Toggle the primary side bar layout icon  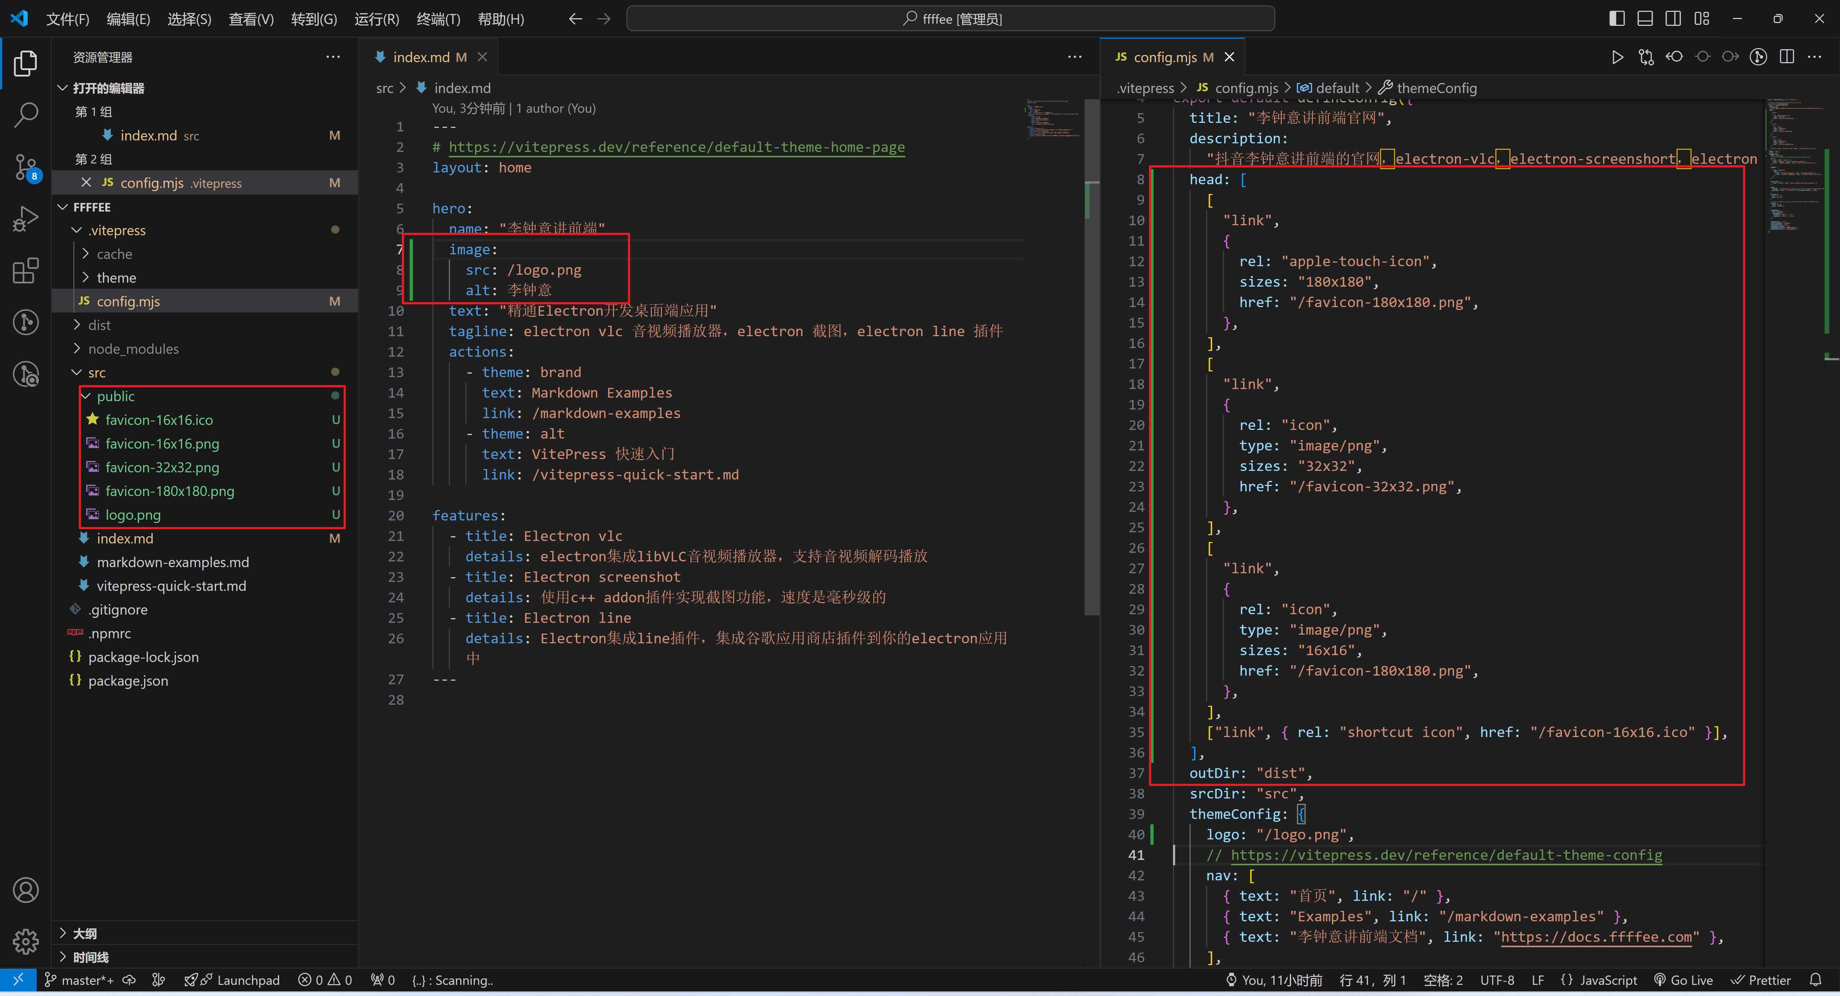click(x=1616, y=19)
